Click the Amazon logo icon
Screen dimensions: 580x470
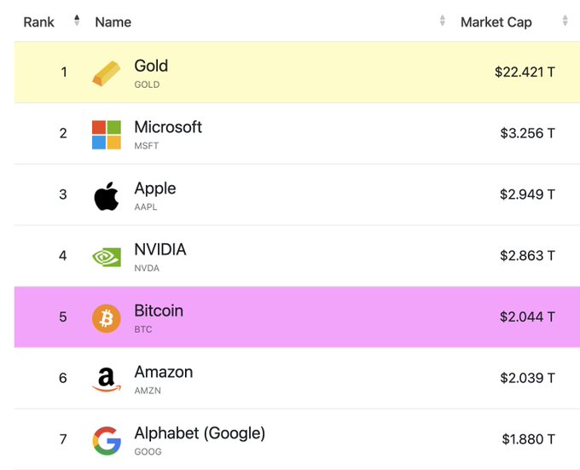(x=106, y=380)
